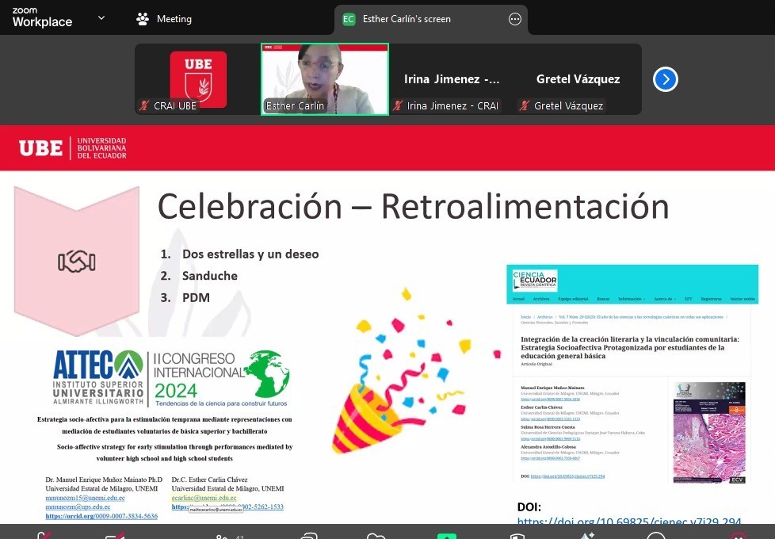Switch to the Meeting tab
Screen dimensions: 775x539
click(x=164, y=19)
